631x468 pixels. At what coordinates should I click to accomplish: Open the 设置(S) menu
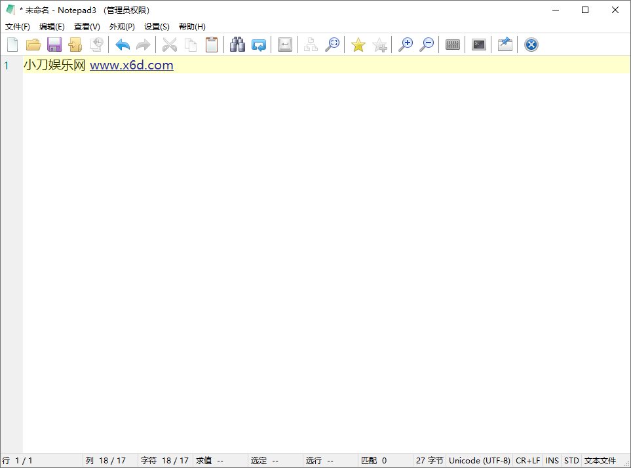(x=157, y=27)
